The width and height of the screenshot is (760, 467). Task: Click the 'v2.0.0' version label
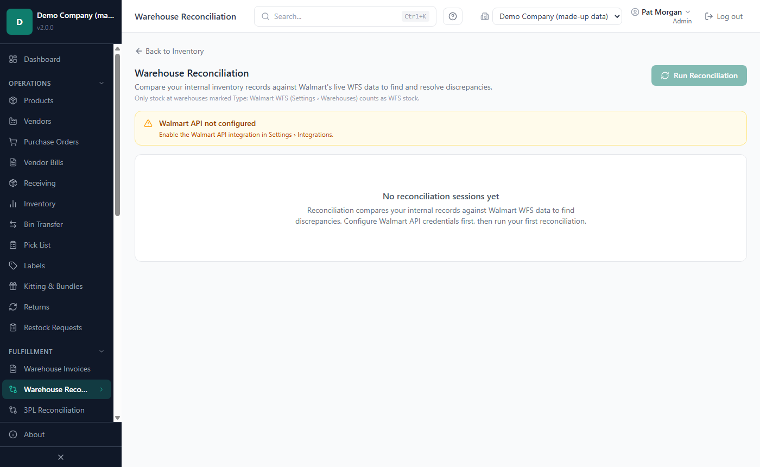point(45,27)
